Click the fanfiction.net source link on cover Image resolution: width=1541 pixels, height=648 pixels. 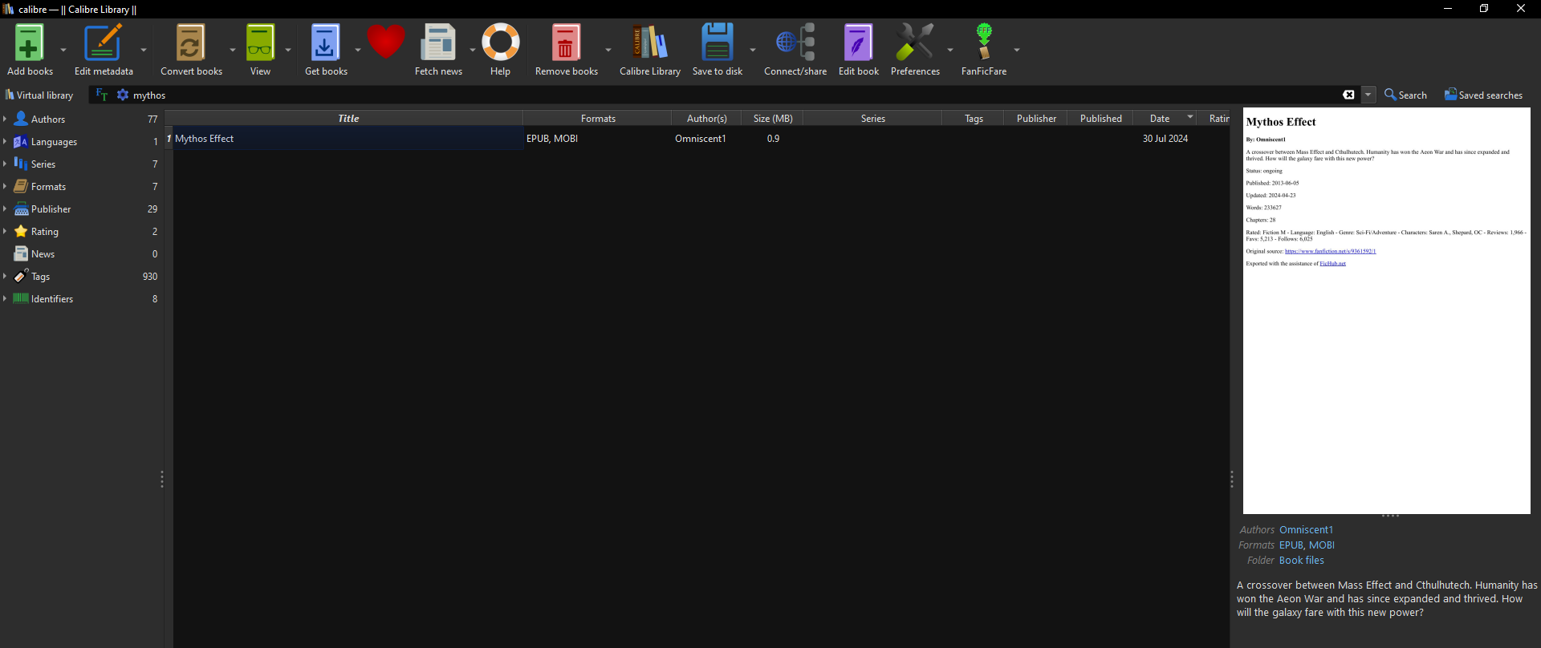coord(1330,251)
